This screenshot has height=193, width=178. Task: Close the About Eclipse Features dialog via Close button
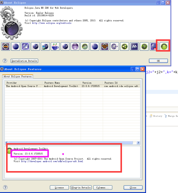click(x=133, y=188)
